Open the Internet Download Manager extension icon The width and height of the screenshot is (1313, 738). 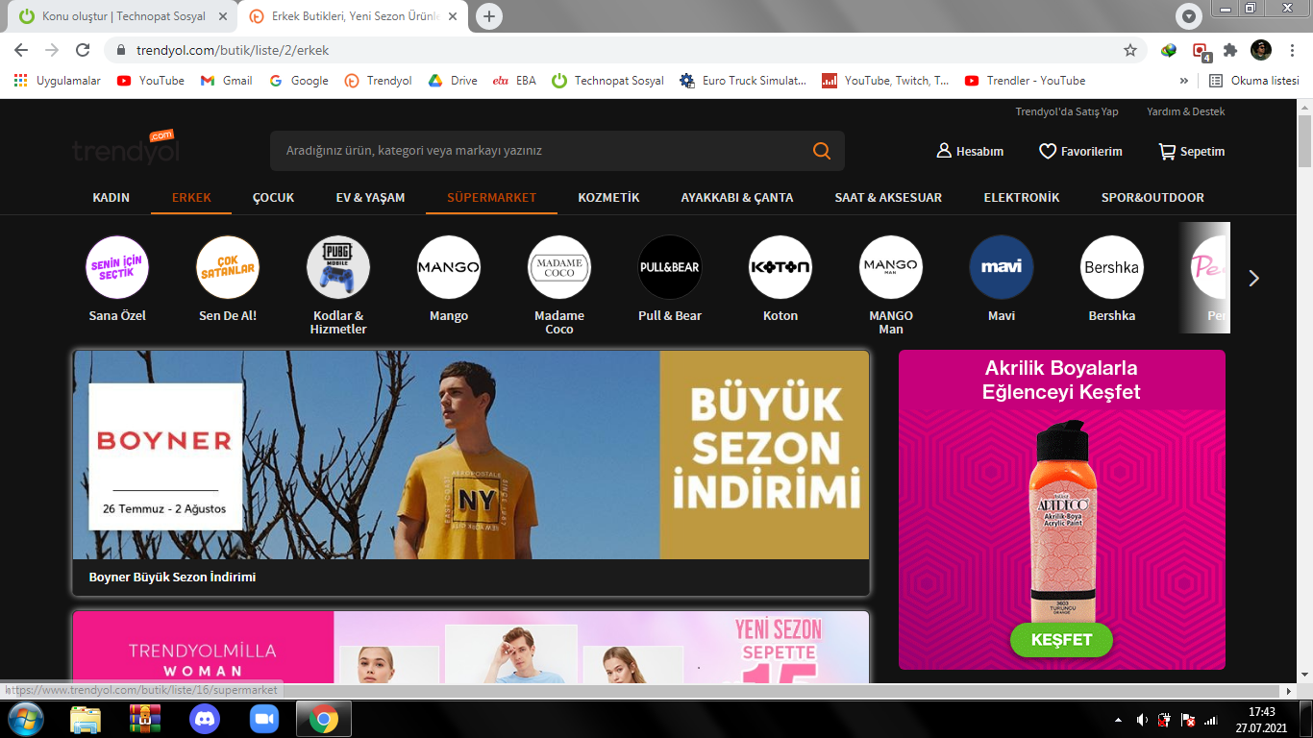(1169, 50)
